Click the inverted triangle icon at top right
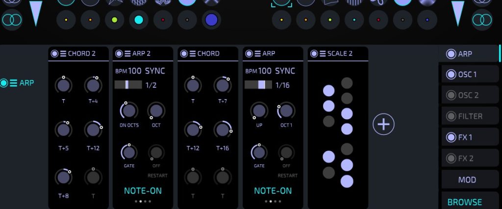 [x=457, y=12]
